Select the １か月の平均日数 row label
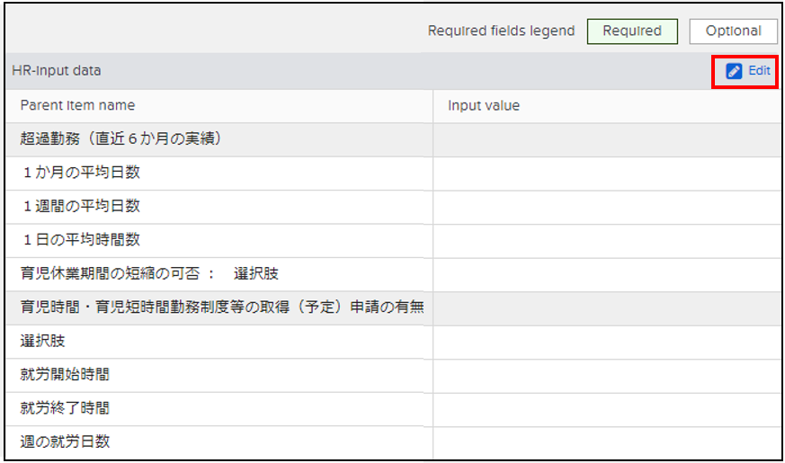The image size is (785, 463). [81, 173]
